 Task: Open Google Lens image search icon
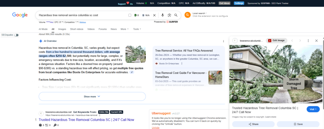click(x=169, y=15)
